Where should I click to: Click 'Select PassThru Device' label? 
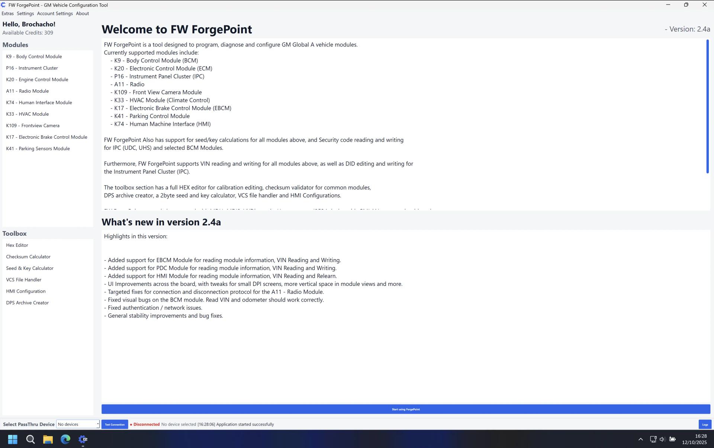click(x=29, y=425)
